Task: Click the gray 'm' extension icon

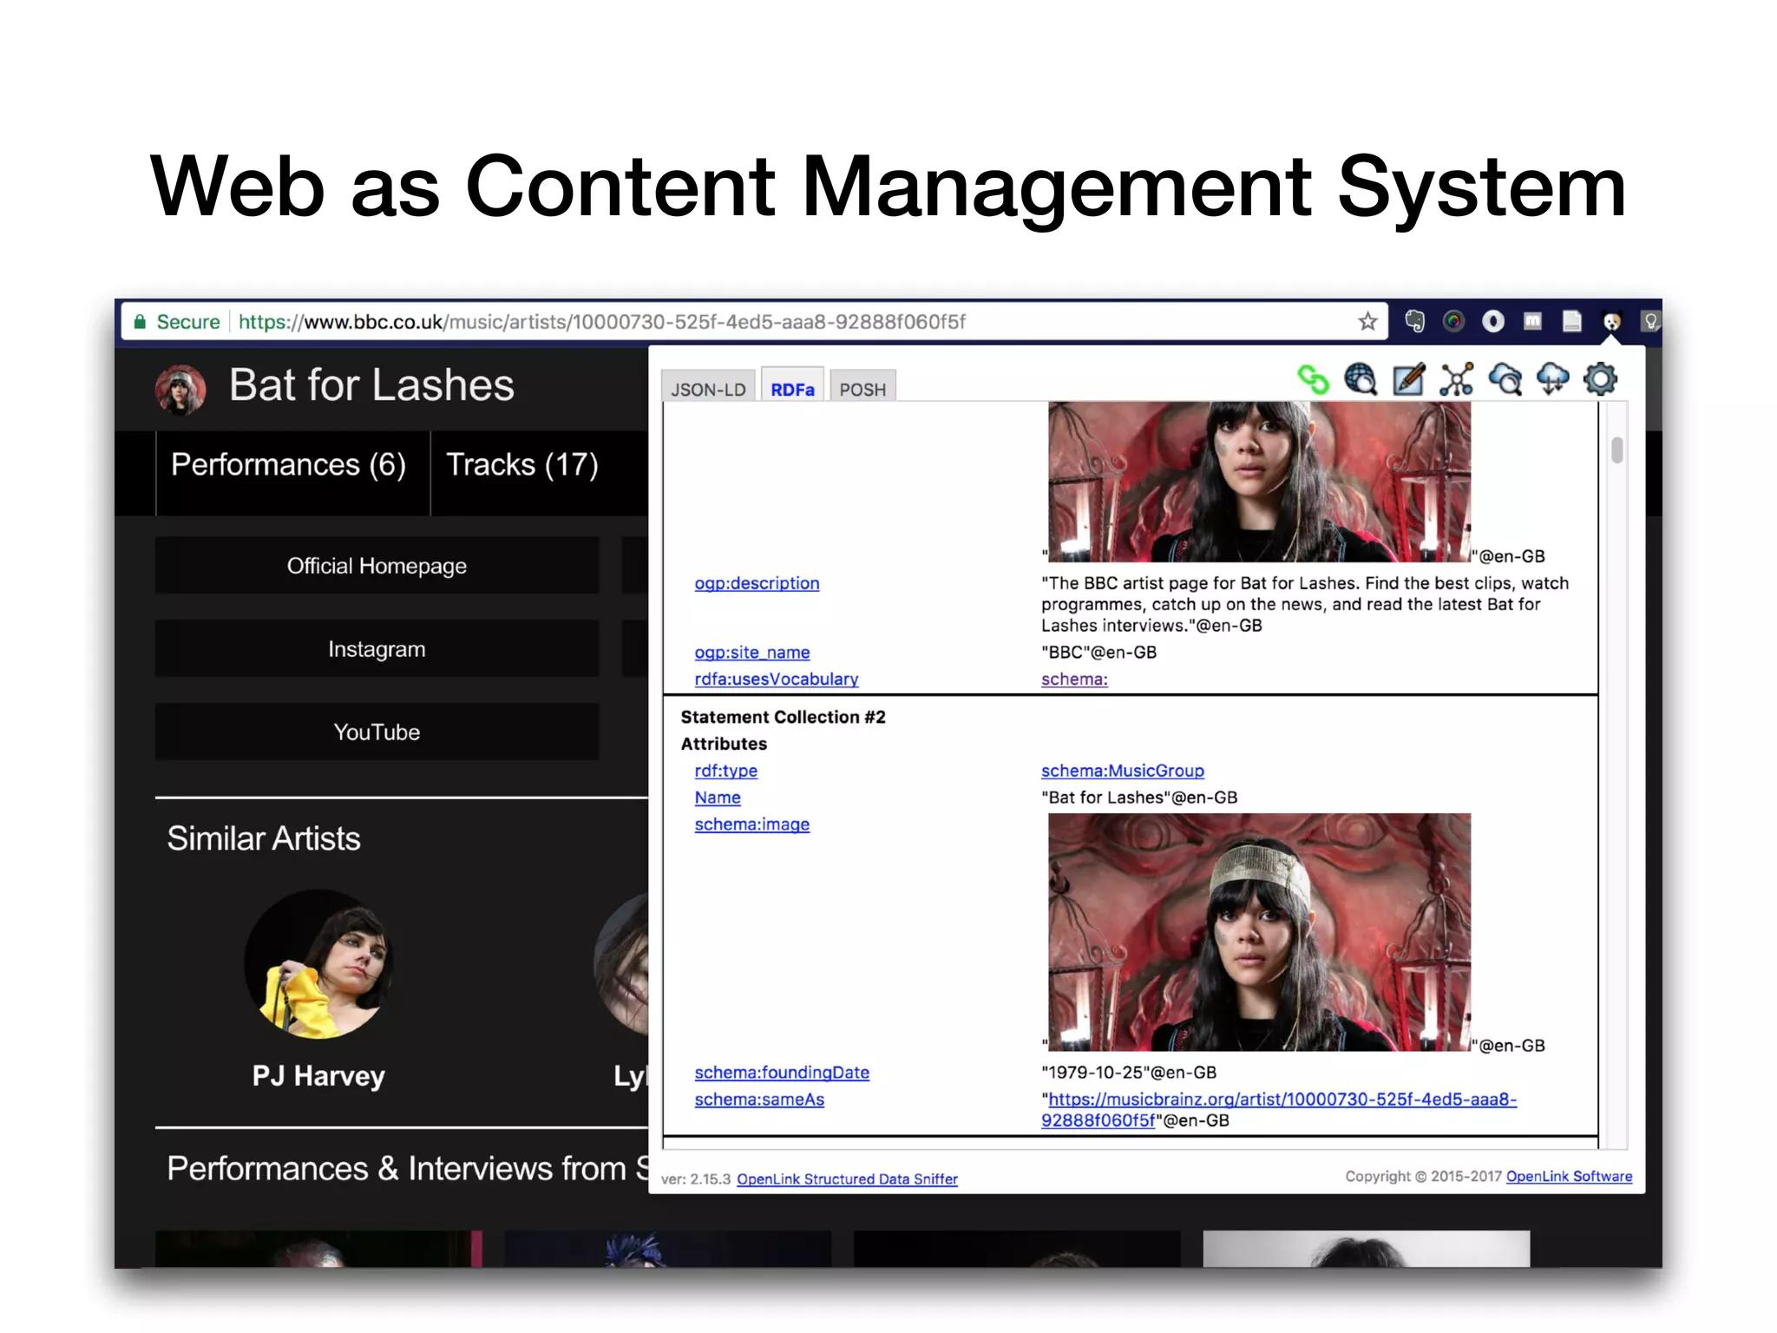Action: tap(1532, 322)
